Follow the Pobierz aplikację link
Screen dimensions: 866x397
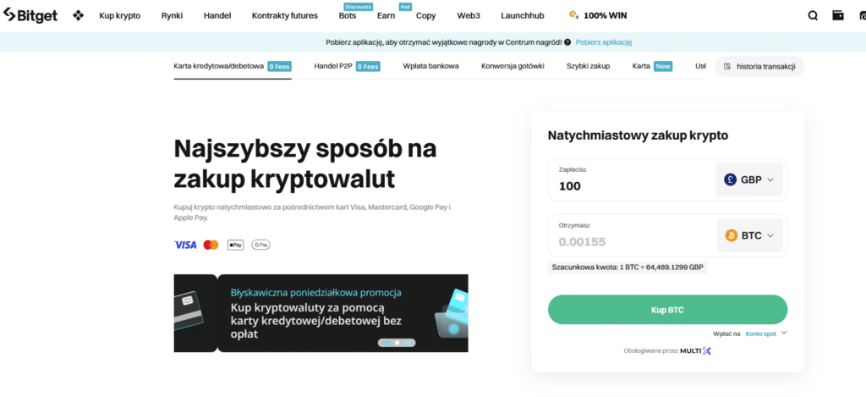click(604, 41)
